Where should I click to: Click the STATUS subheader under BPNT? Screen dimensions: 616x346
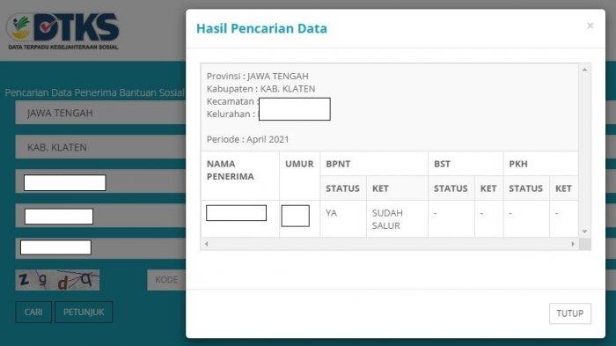342,188
